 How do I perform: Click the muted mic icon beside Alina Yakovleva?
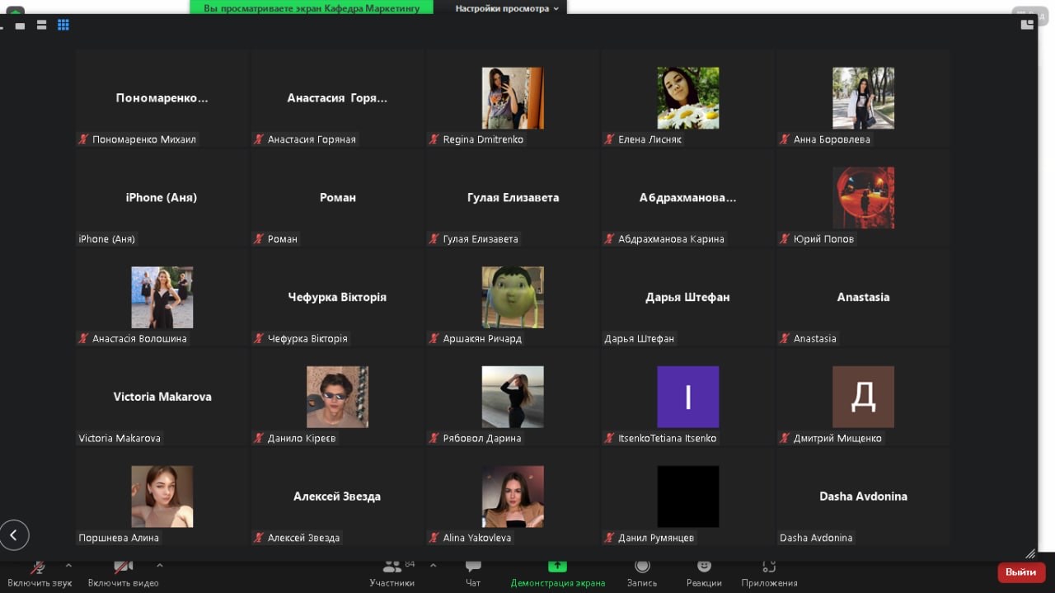[434, 539]
